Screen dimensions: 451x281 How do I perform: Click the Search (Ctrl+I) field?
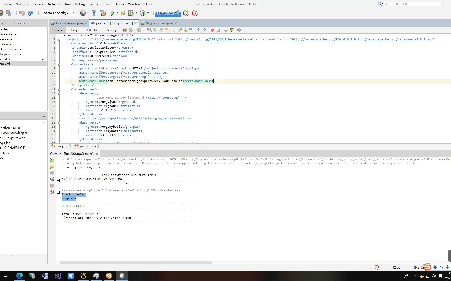[x=412, y=4]
